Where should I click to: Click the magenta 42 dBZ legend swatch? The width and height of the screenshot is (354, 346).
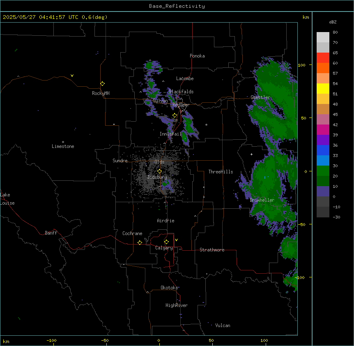pyautogui.click(x=323, y=129)
